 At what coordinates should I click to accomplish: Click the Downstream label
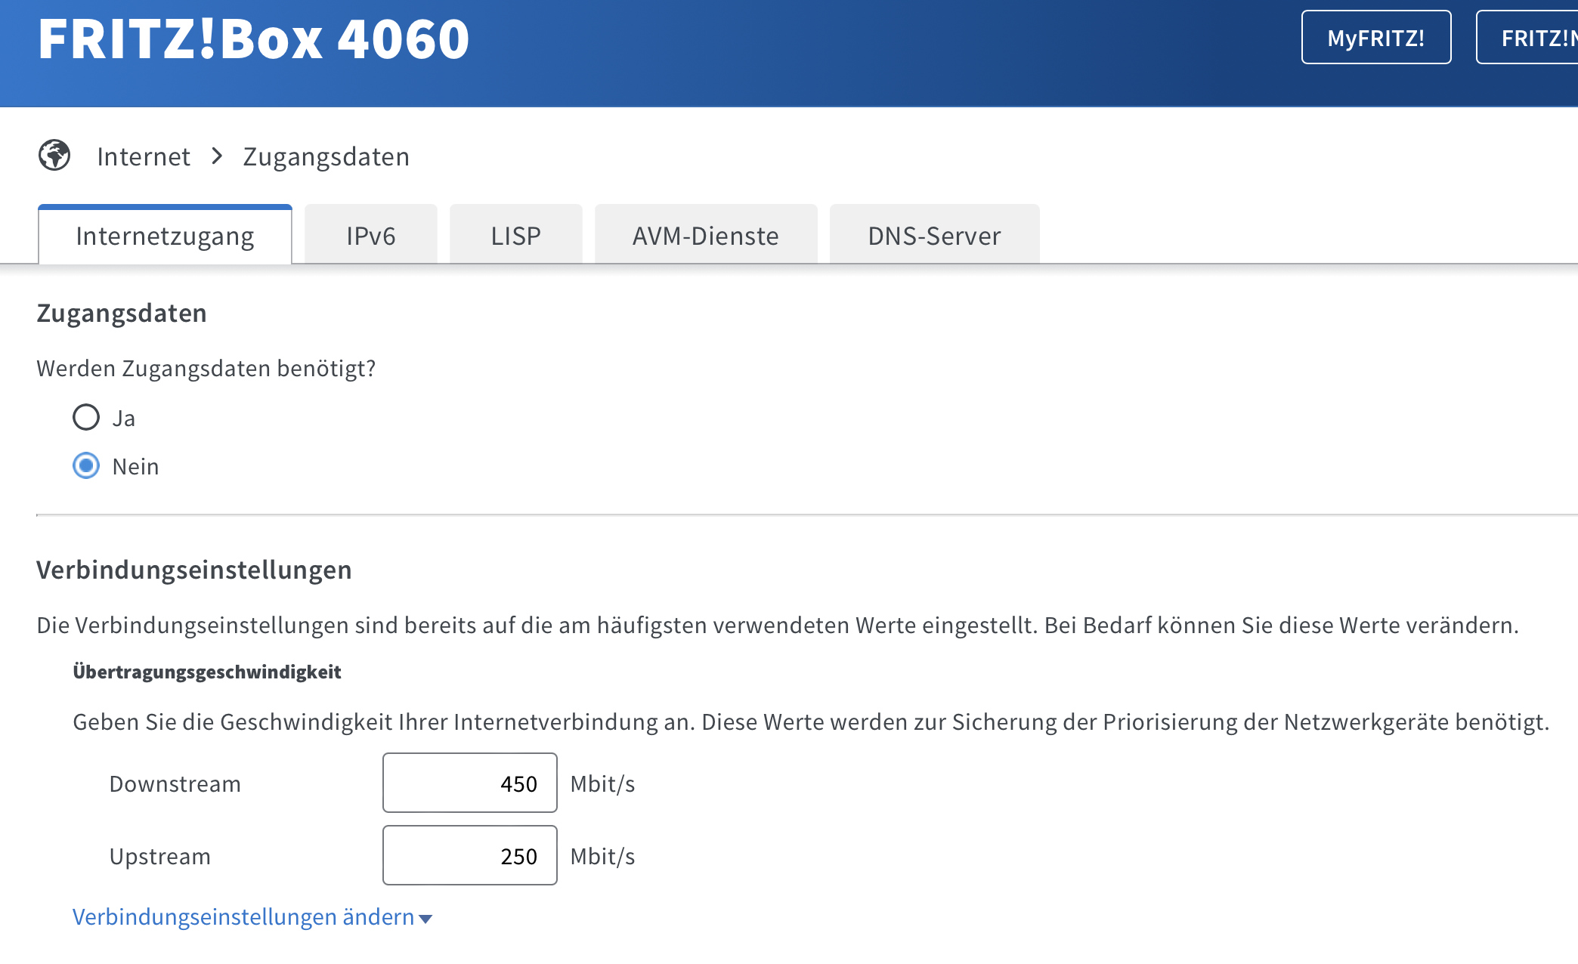click(x=175, y=784)
